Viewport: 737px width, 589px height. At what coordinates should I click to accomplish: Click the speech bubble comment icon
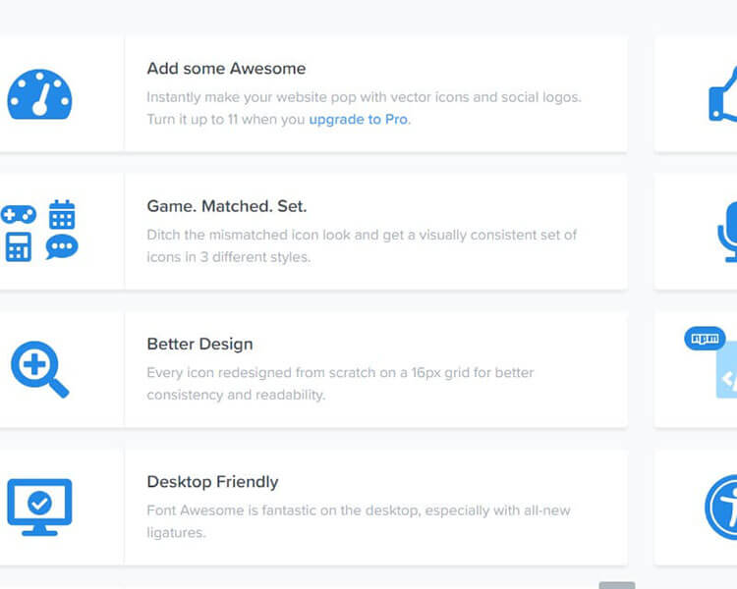[x=62, y=246]
